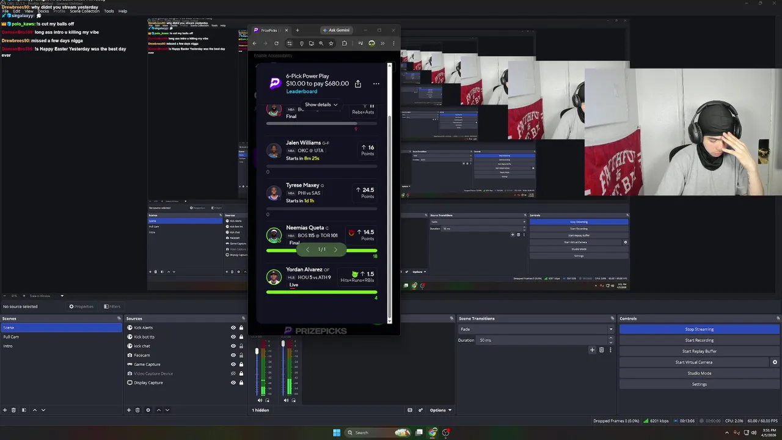The width and height of the screenshot is (782, 440).
Task: Click Stop Streaming
Action: (699, 329)
